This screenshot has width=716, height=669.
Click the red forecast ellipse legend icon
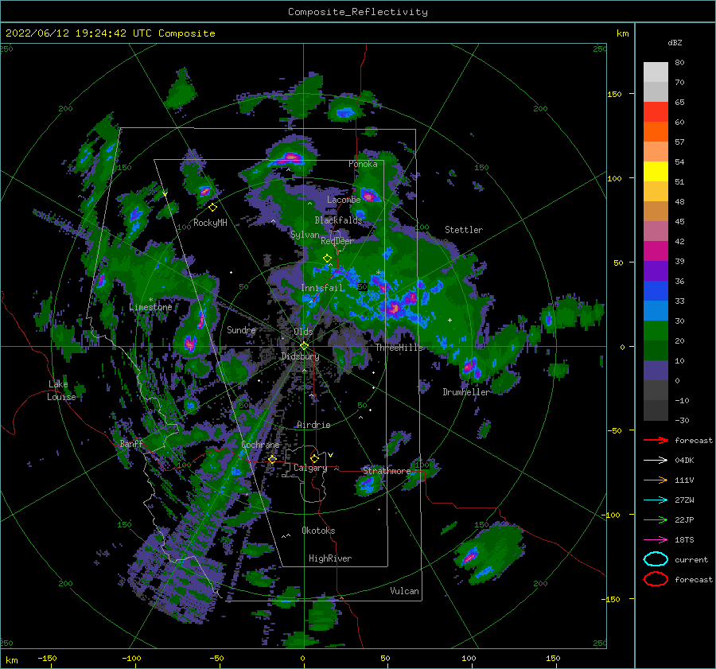656,579
